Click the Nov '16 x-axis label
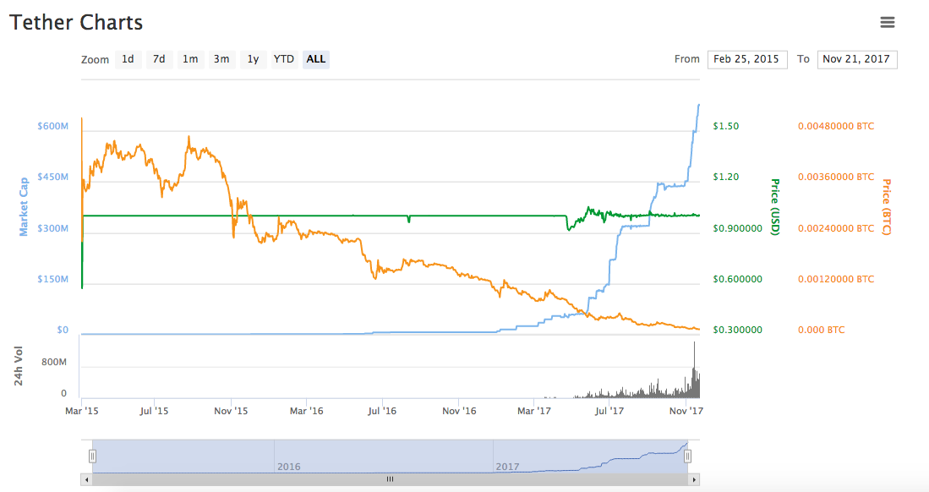This screenshot has width=929, height=492. point(459,411)
